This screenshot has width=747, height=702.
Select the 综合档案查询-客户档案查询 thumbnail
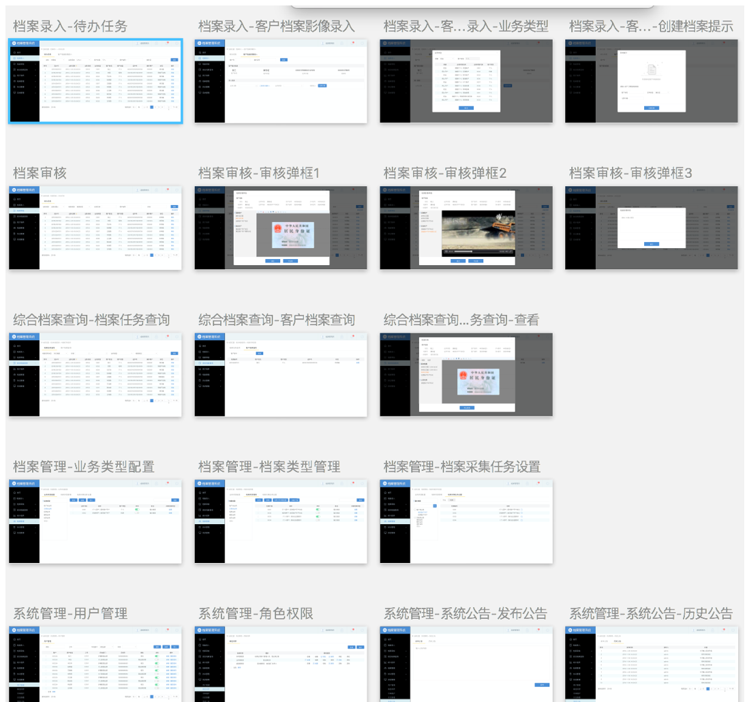(281, 376)
